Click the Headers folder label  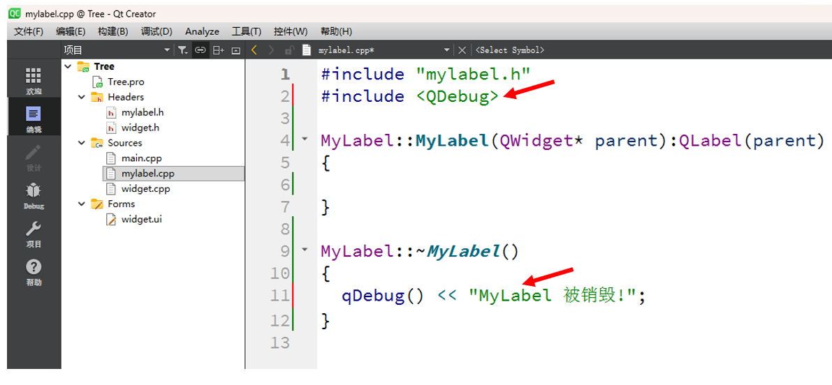tap(126, 97)
